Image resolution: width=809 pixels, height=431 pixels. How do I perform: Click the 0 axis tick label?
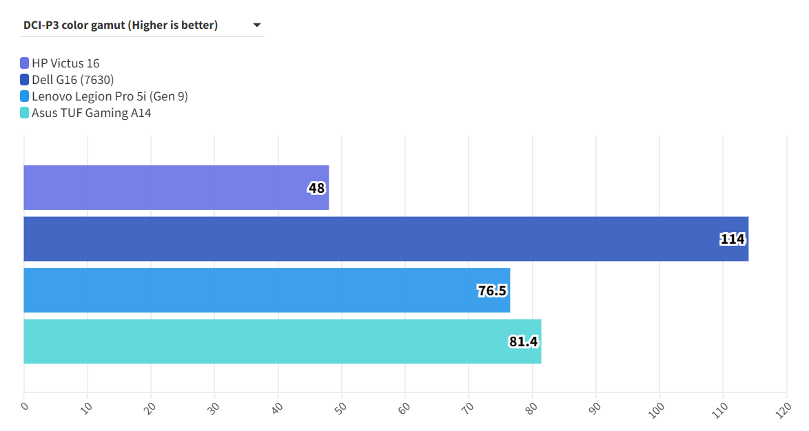24,406
